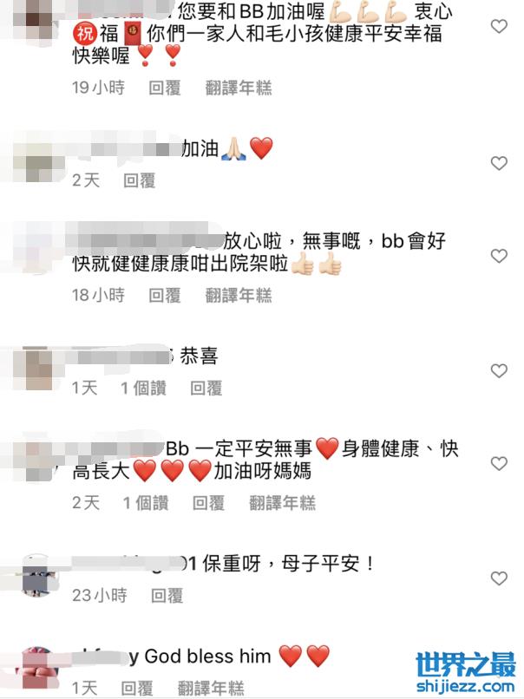Tap heart icon next to 恭喜 comment
This screenshot has height=699, width=524.
(x=499, y=370)
